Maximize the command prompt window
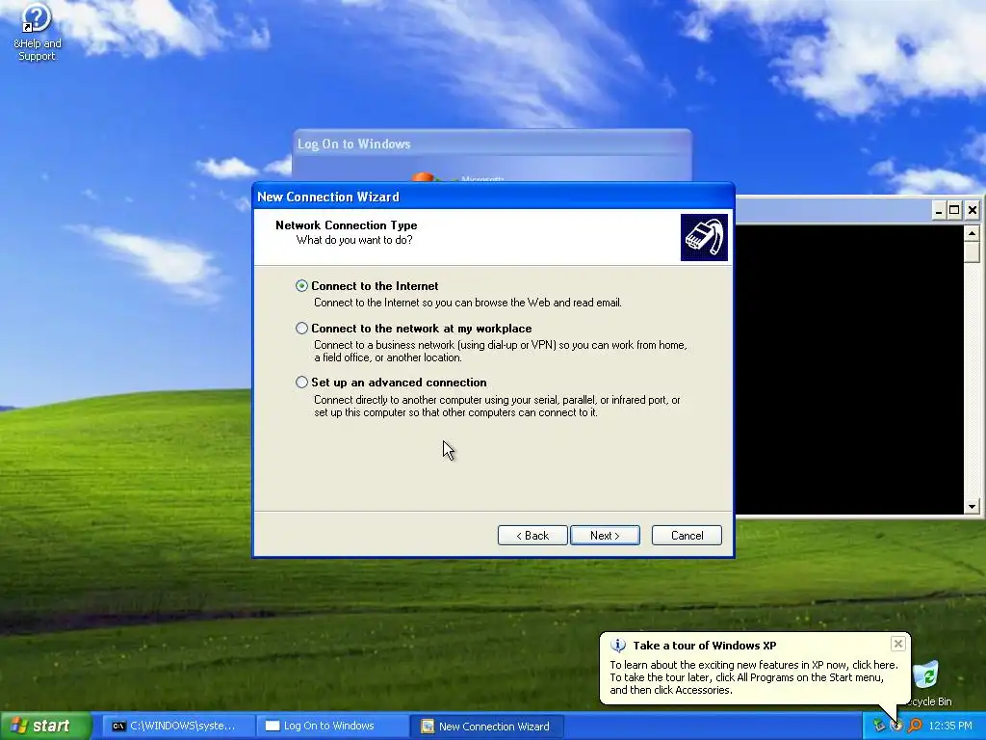986x740 pixels. 954,210
